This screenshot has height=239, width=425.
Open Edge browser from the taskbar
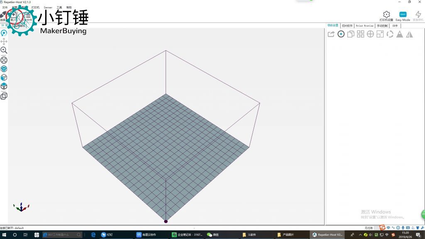(x=93, y=235)
